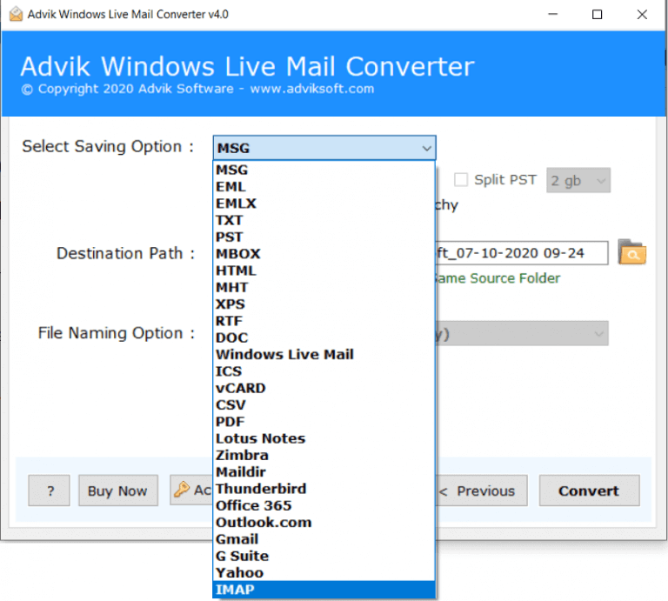The height and width of the screenshot is (601, 668).
Task: Select G Suite in the dropdown list
Action: point(324,556)
